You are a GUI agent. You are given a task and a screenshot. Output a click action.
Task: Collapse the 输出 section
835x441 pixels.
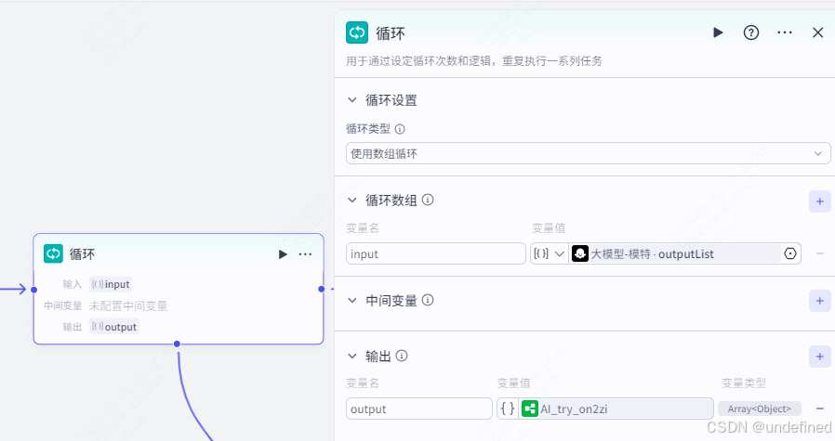[x=352, y=356]
